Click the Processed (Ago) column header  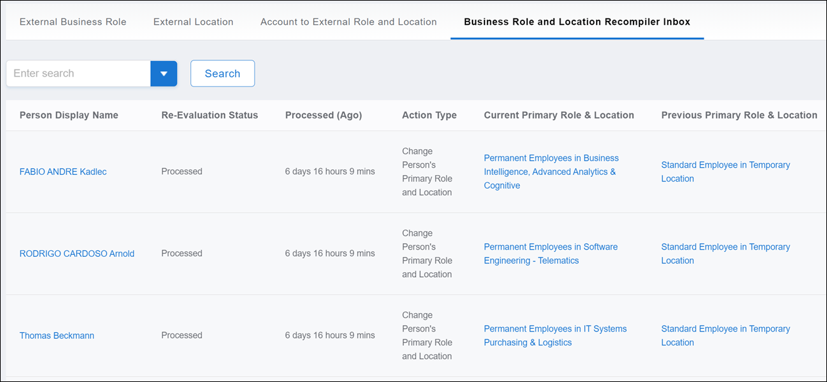[323, 115]
